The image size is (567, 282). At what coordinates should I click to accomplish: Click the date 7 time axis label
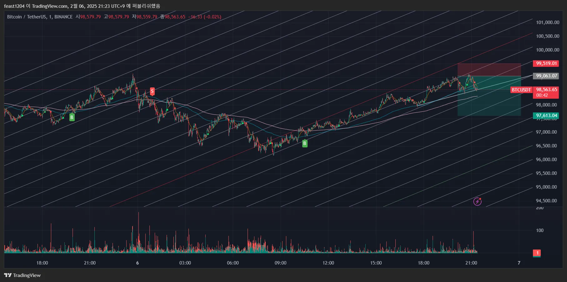click(519, 263)
